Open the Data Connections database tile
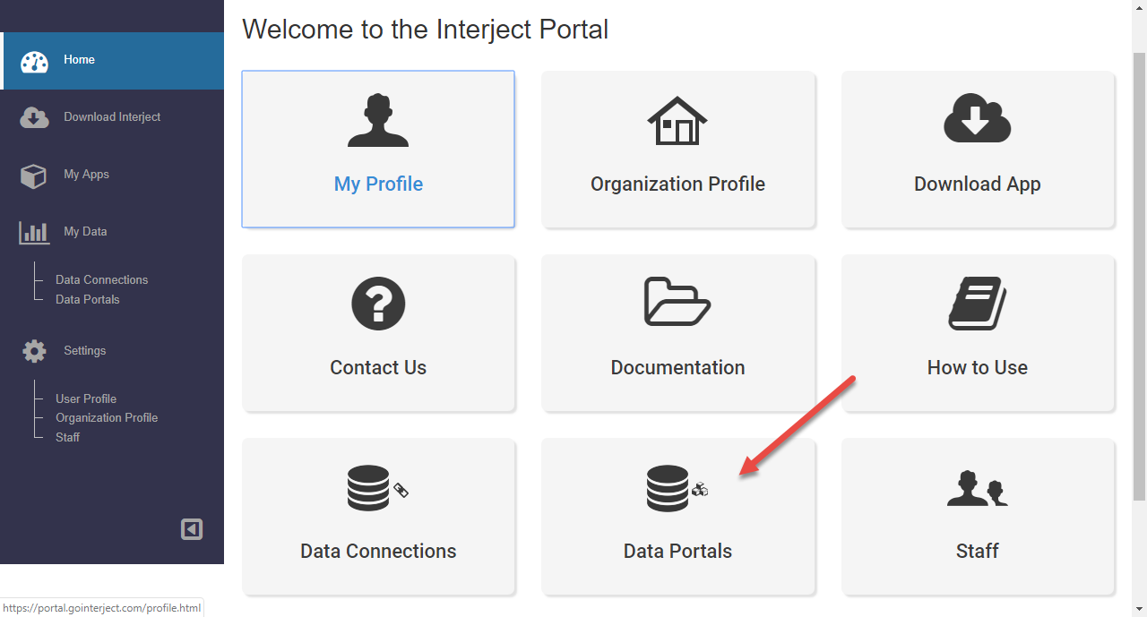1147x617 pixels. 378,517
